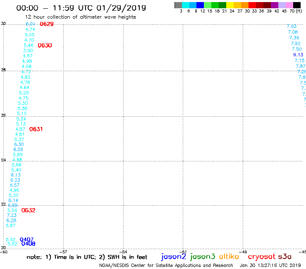The height and width of the screenshot is (269, 306).
Task: Click the wave height value 5.05
Action: click(30, 35)
